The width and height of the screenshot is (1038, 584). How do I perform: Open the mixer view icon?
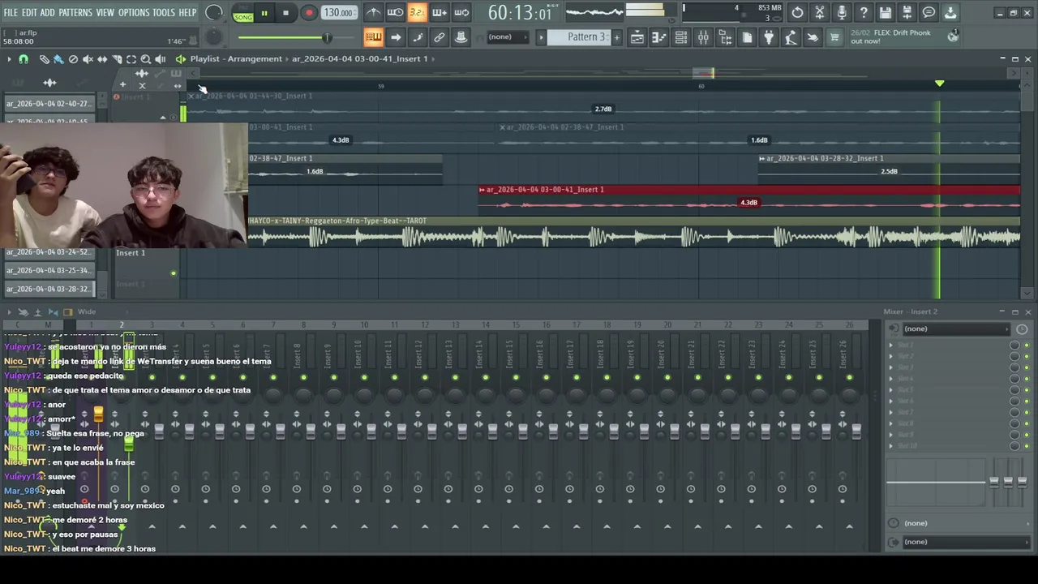click(x=703, y=37)
